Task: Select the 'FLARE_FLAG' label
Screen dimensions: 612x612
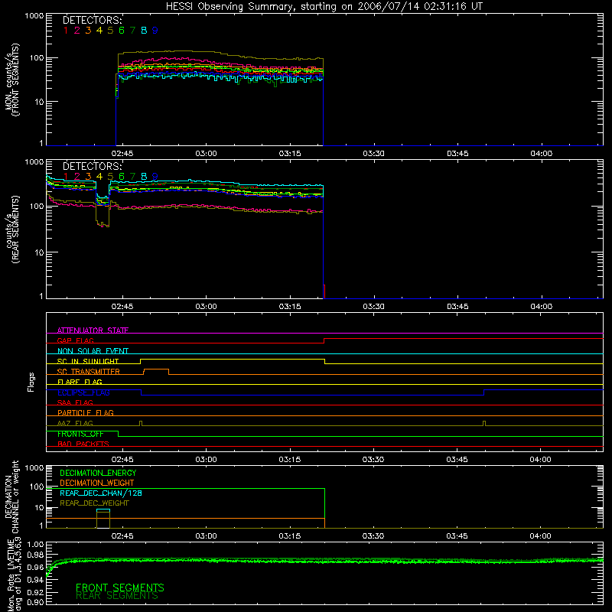Action: [x=80, y=382]
